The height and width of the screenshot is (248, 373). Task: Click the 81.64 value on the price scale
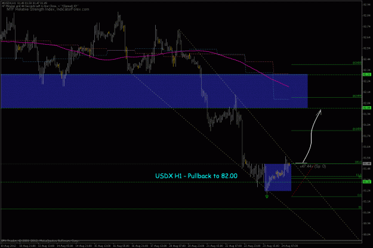pos(366,147)
